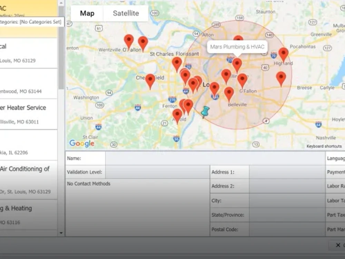Click the sidebar scrollbar down arrow
The width and height of the screenshot is (345, 259).
coord(61,232)
